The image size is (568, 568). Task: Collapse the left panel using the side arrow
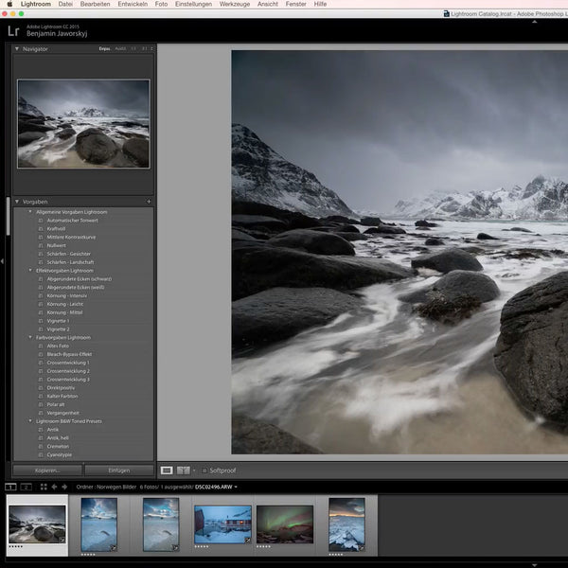click(x=3, y=260)
